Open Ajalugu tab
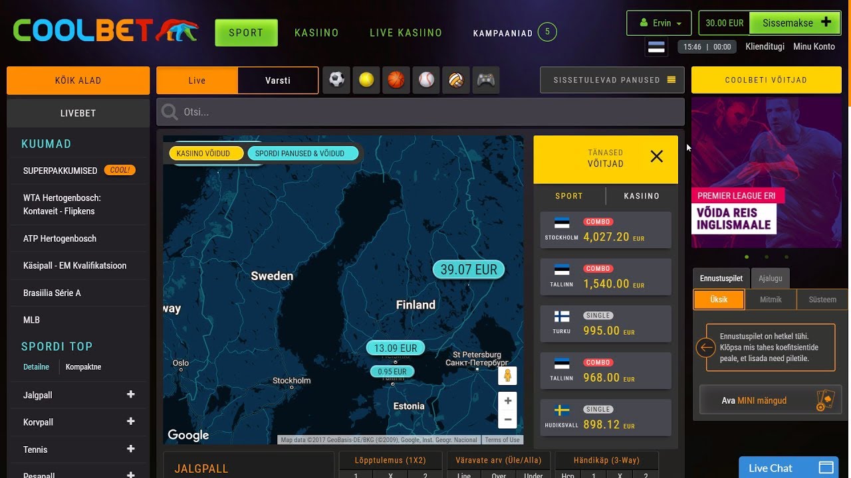Image resolution: width=851 pixels, height=478 pixels. (x=771, y=279)
